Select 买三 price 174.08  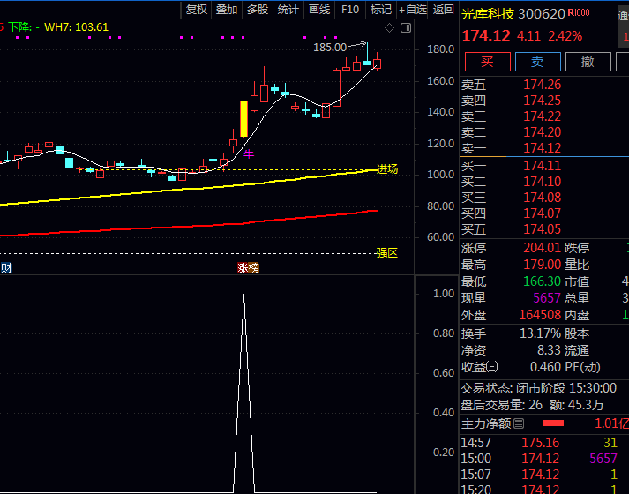tap(542, 198)
